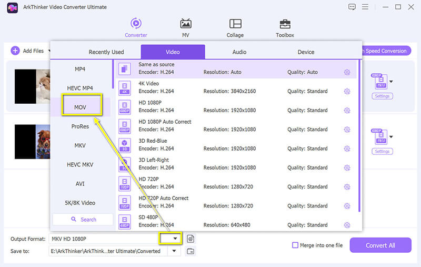Enable Merge into one file checkbox
The width and height of the screenshot is (421, 267).
pyautogui.click(x=295, y=245)
